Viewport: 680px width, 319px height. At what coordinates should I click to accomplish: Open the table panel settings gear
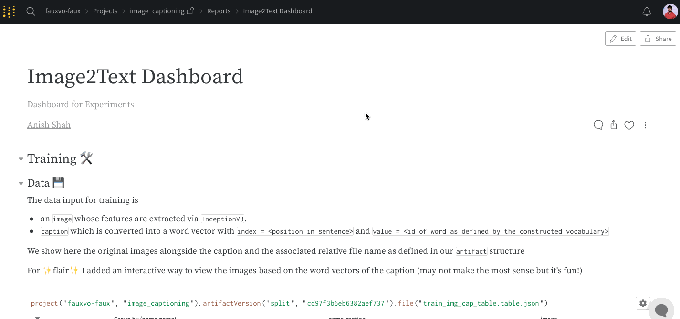pyautogui.click(x=643, y=303)
